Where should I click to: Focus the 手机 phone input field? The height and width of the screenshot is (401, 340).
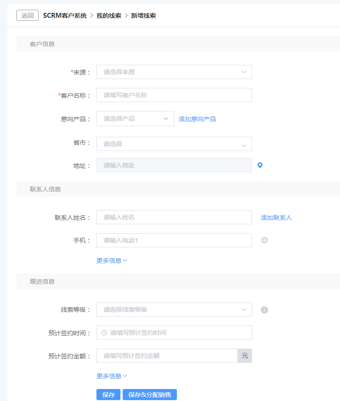[174, 240]
